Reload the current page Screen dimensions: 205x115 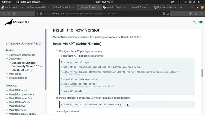(14, 13)
